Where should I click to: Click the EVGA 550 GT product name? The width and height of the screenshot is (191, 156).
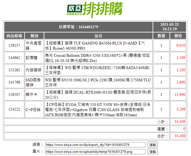[98, 109]
